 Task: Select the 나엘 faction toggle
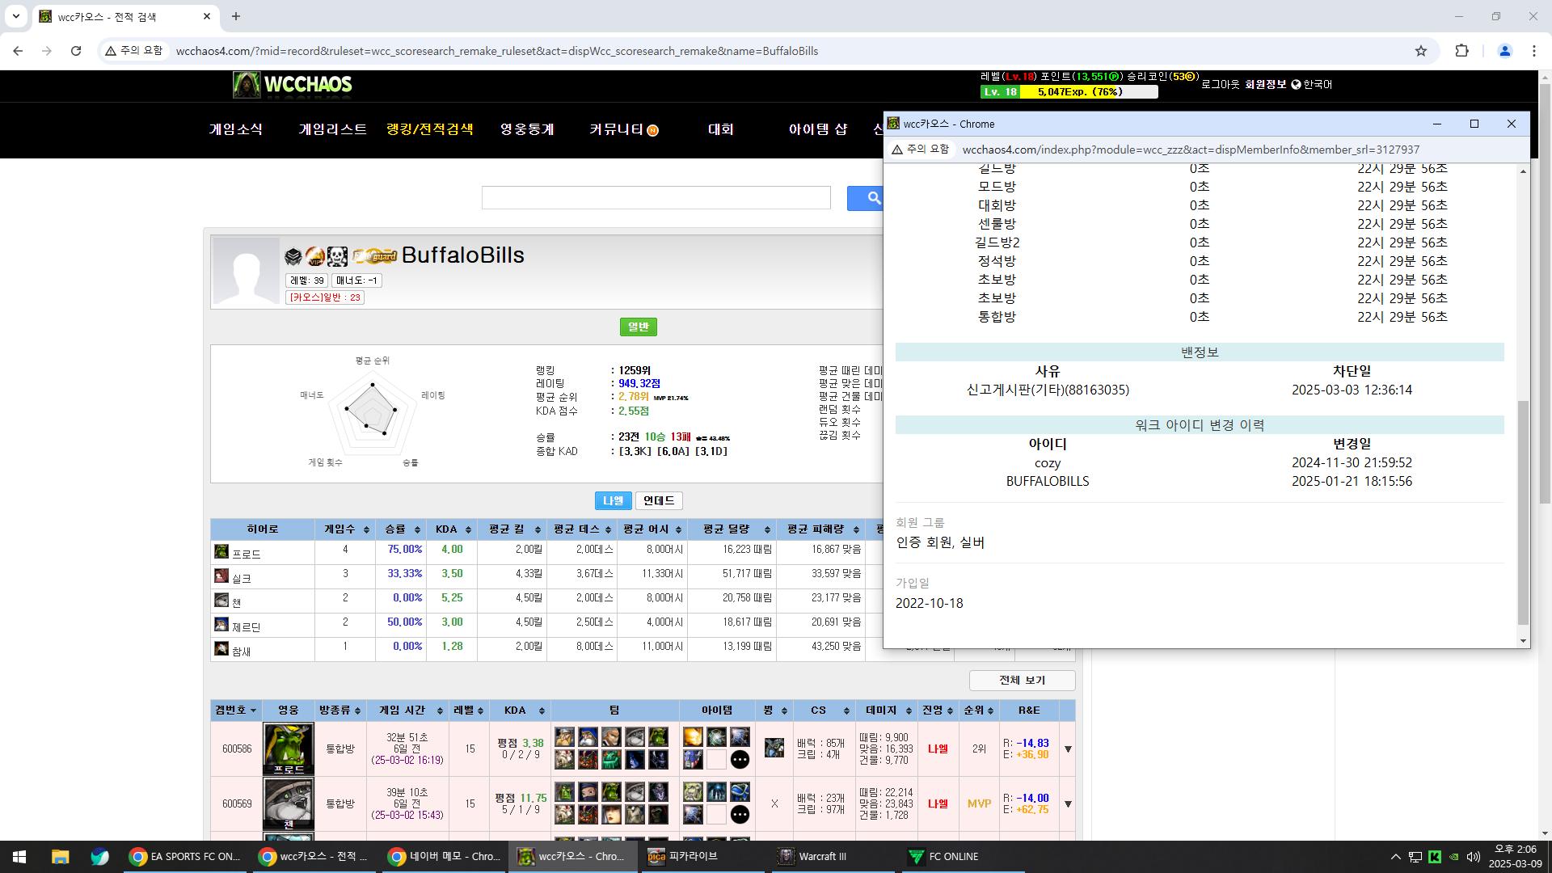(613, 501)
